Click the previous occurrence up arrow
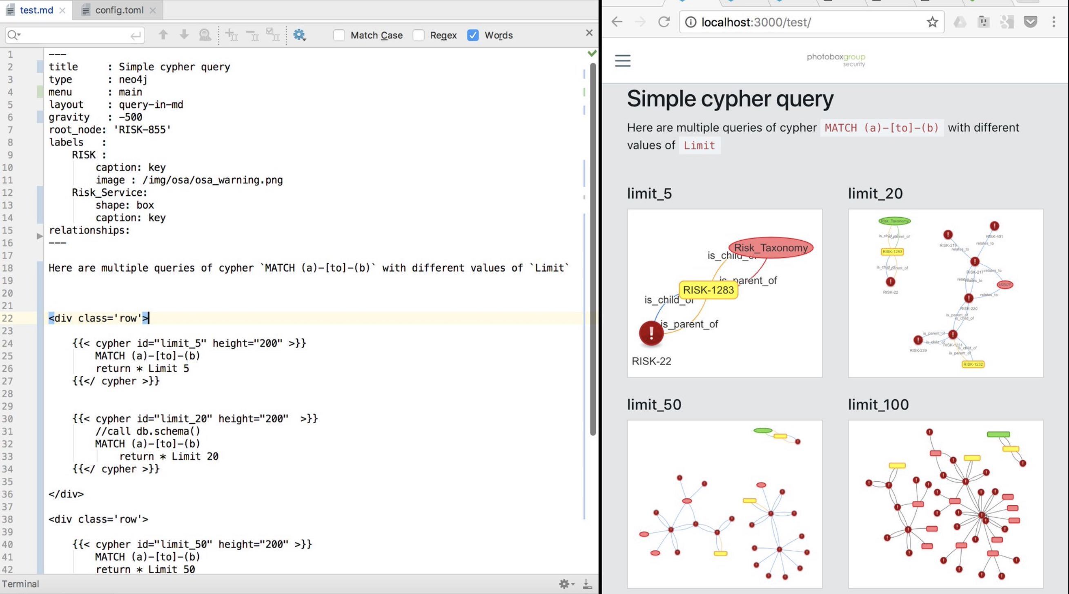 point(163,35)
